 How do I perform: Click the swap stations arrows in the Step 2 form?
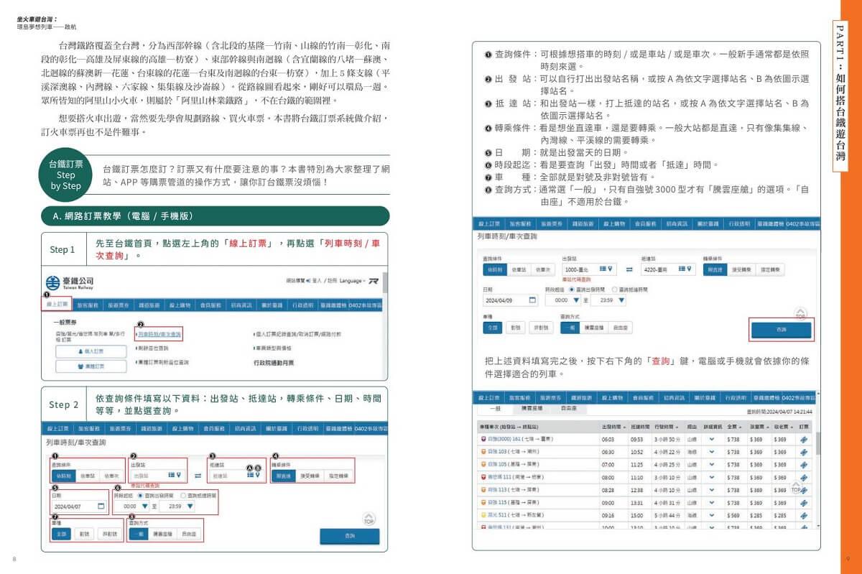tap(198, 476)
